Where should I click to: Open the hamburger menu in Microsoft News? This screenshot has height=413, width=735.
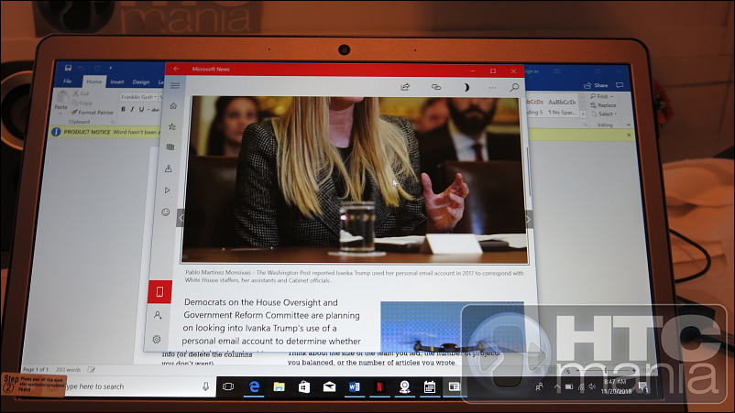coord(175,85)
